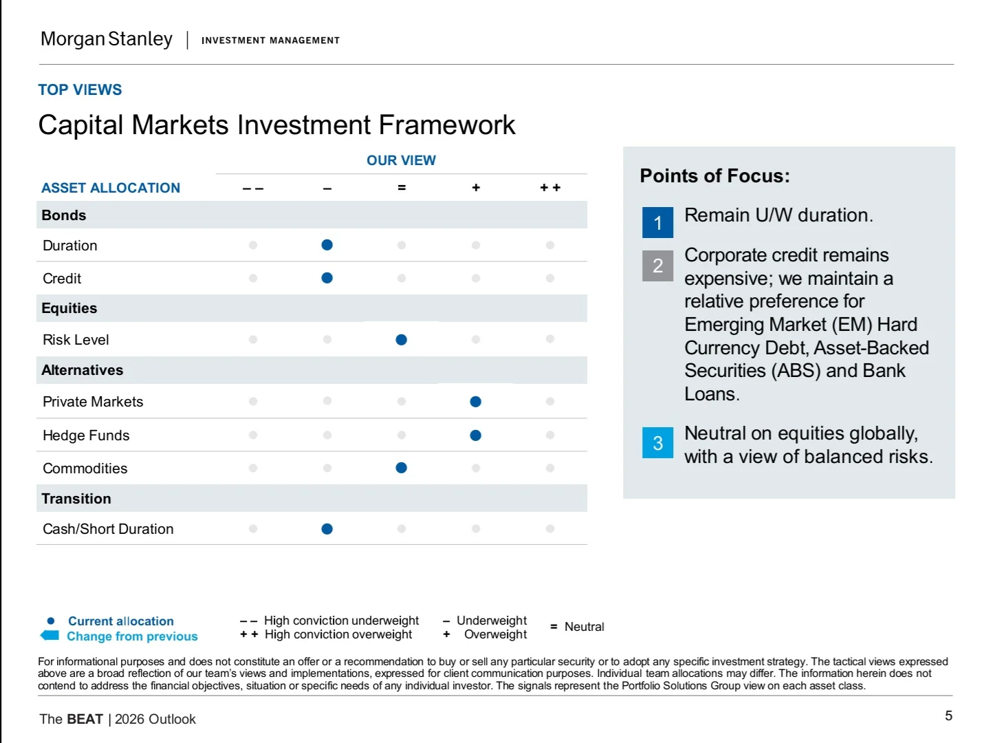The image size is (984, 743).
Task: Select high conviction underweight dot for Commodities
Action: click(x=253, y=468)
